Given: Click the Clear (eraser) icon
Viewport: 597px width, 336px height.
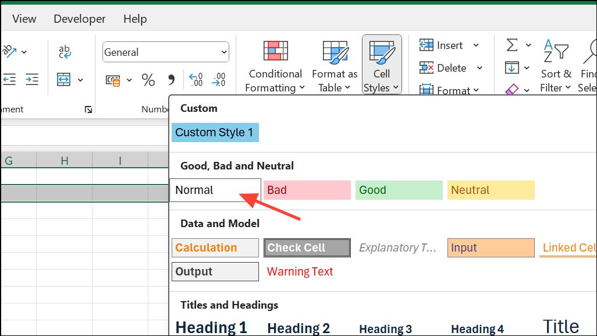Looking at the screenshot, I should tap(512, 89).
